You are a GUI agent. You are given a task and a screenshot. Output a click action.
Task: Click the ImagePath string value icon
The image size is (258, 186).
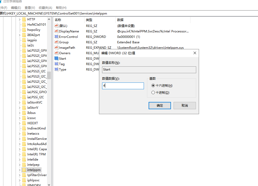pyautogui.click(x=56, y=47)
